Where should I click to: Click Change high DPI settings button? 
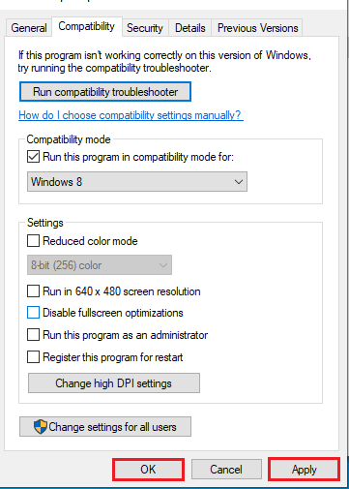(x=114, y=383)
